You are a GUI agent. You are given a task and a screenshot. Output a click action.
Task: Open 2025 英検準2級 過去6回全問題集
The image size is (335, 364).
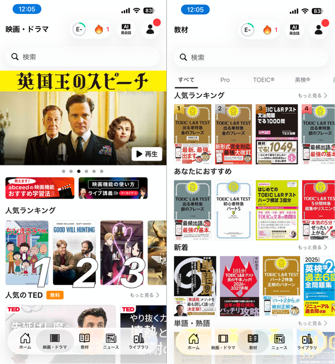click(319, 286)
